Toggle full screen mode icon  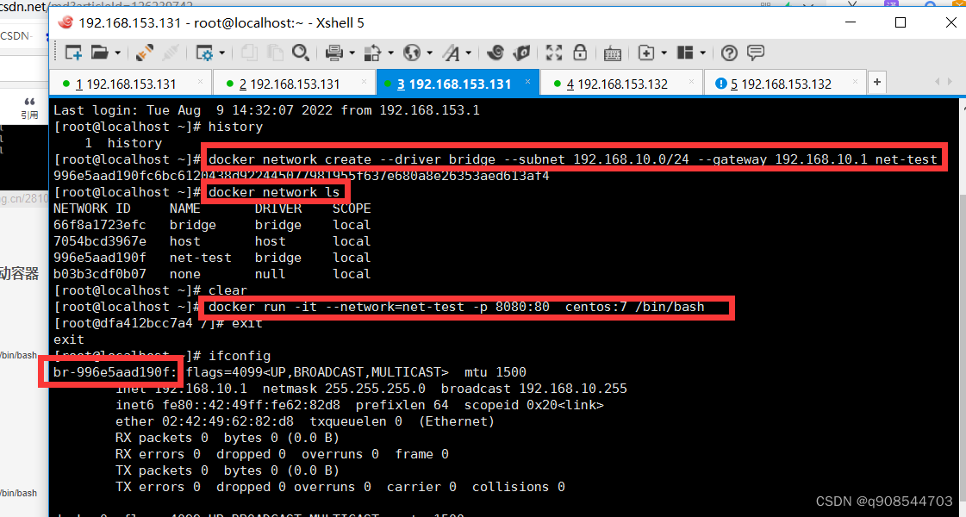[x=554, y=53]
